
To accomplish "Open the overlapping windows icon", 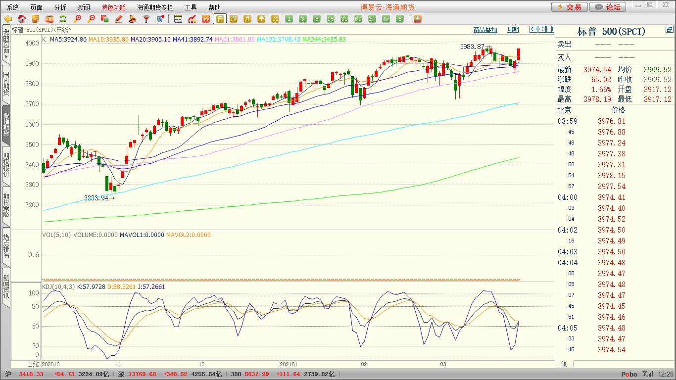I will point(104,19).
